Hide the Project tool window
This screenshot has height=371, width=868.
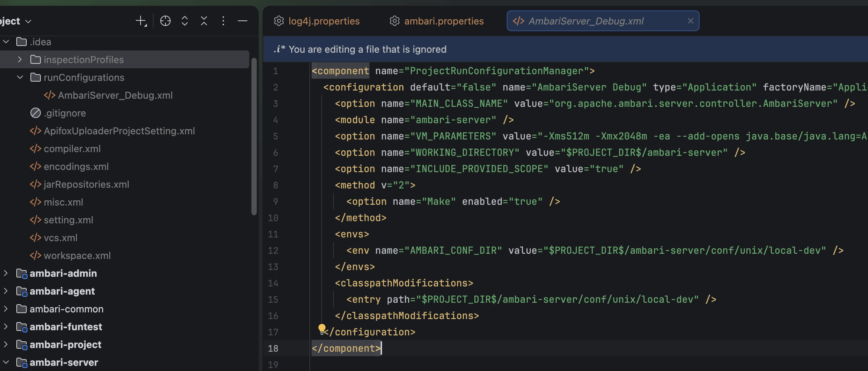tap(243, 21)
